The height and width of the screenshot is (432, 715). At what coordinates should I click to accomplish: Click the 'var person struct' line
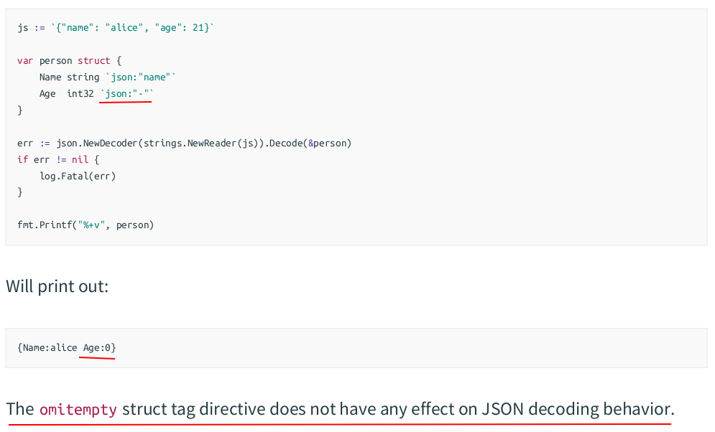coord(69,60)
